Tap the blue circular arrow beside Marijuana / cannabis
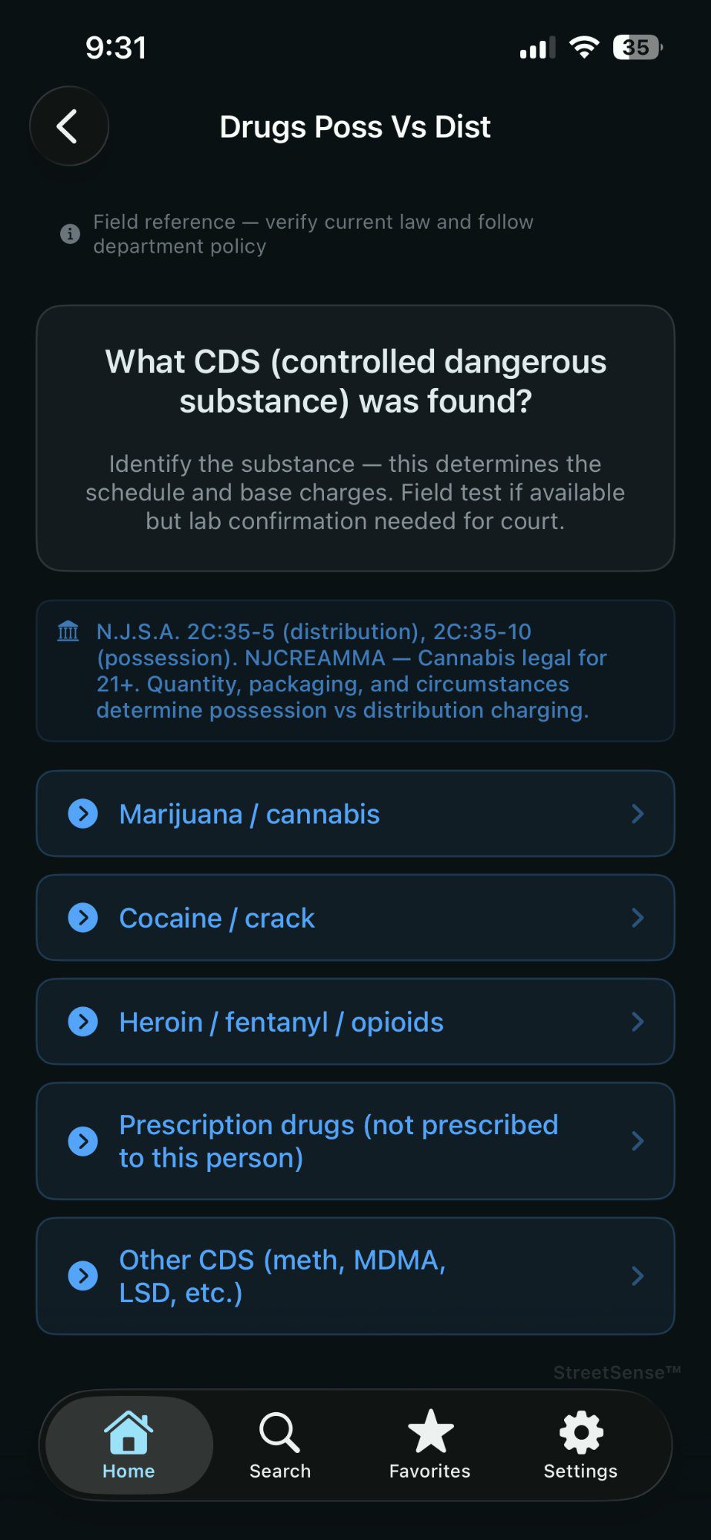 click(83, 814)
